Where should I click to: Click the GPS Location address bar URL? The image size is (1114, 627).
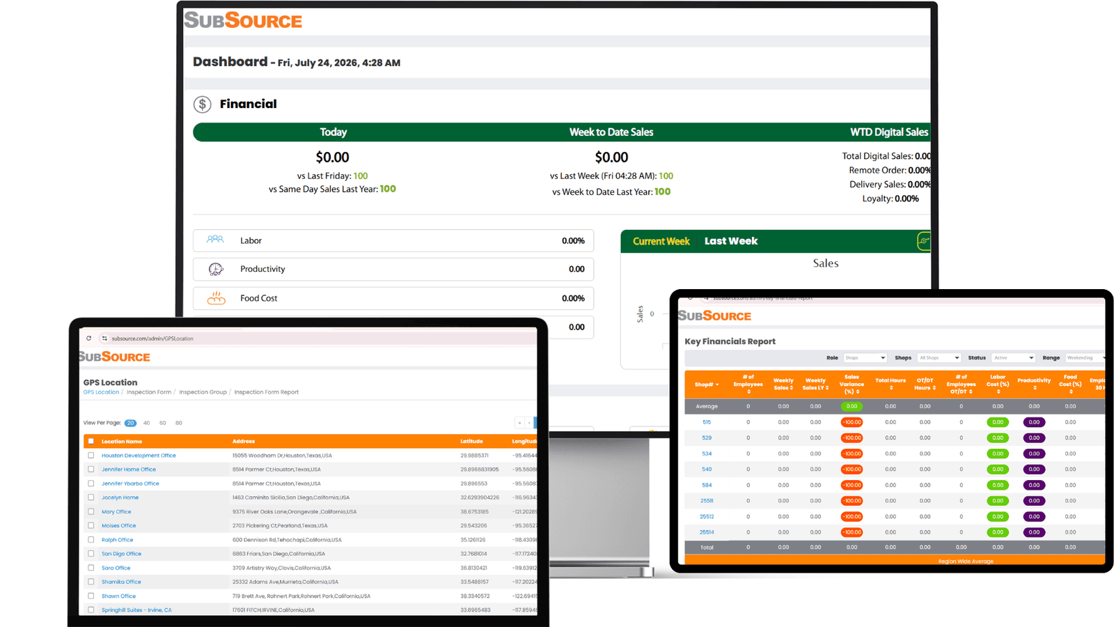click(152, 339)
